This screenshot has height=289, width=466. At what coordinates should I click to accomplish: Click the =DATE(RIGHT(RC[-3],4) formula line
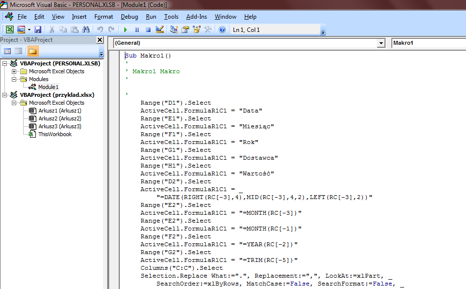click(264, 197)
